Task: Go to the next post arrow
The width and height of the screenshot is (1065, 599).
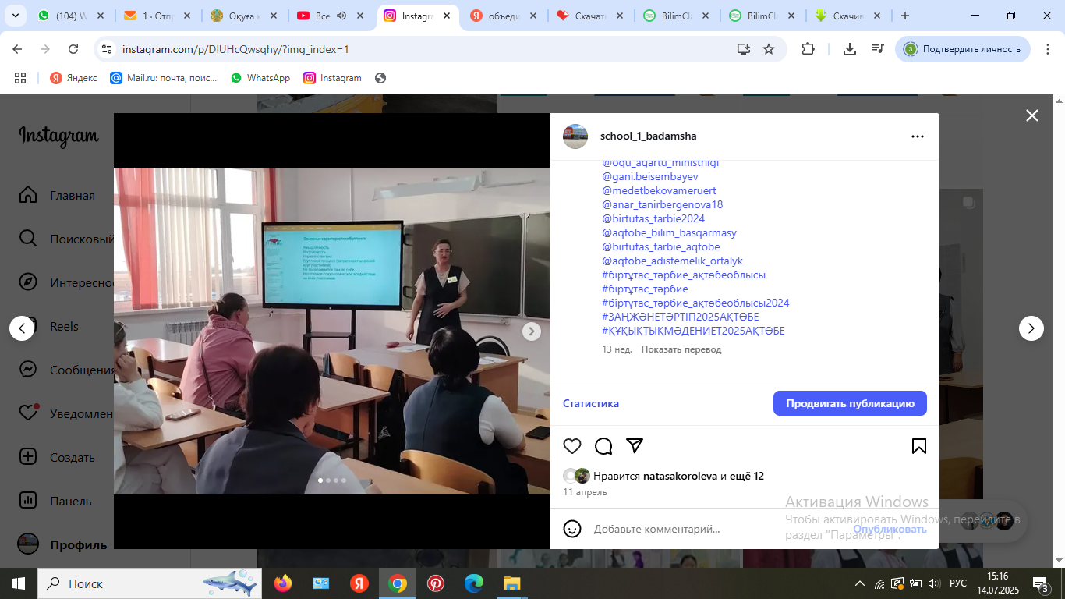Action: tap(1031, 328)
